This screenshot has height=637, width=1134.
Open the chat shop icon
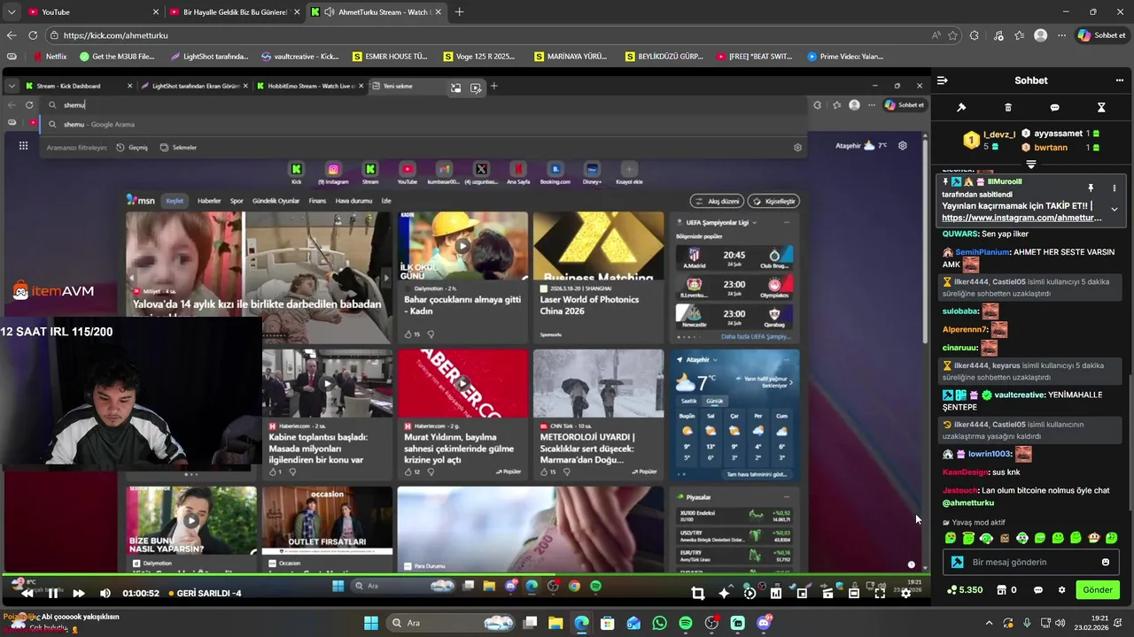tap(1002, 590)
